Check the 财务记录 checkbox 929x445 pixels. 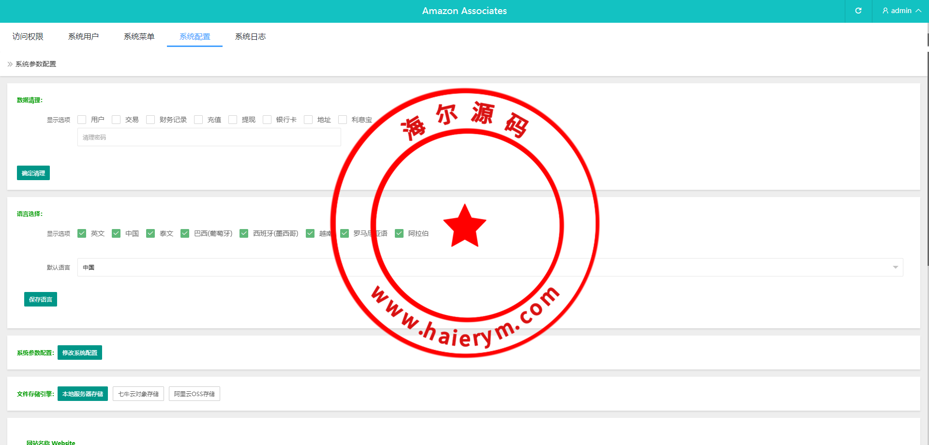pos(150,120)
